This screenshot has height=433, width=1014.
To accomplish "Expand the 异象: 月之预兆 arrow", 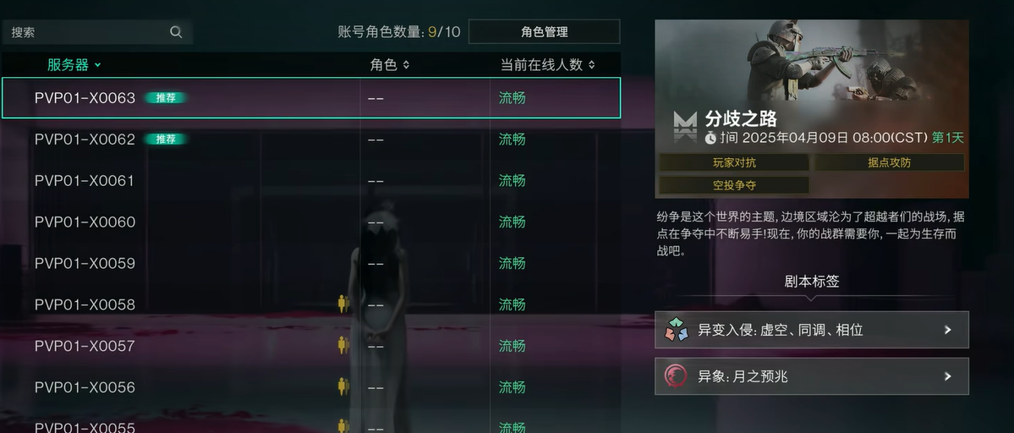I will coord(947,376).
